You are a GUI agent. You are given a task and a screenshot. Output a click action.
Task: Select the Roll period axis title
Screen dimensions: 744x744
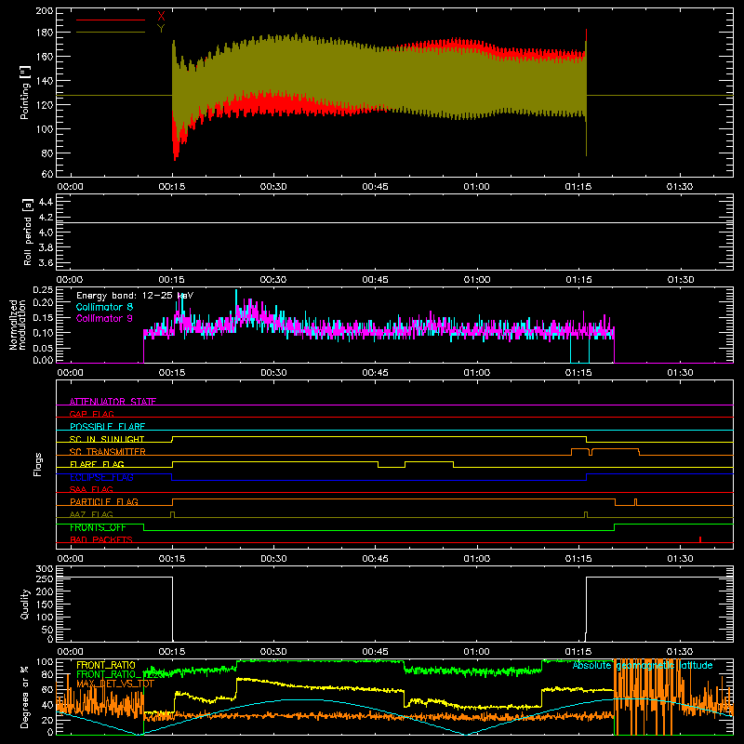coord(28,232)
